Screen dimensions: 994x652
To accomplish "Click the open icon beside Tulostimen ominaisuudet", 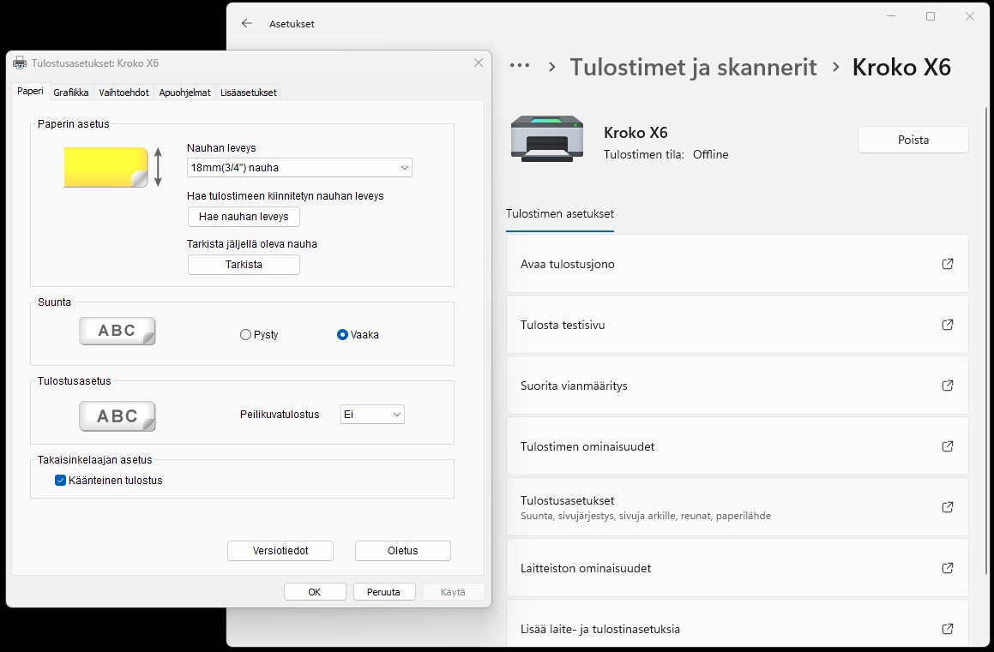I will pos(947,446).
